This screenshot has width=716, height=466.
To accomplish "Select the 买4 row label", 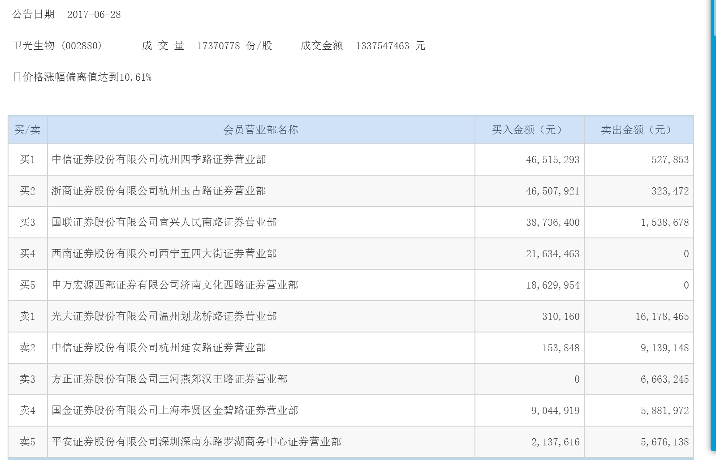I will click(x=28, y=254).
